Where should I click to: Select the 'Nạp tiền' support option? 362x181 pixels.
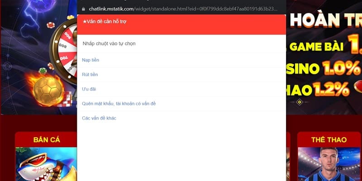coord(90,60)
